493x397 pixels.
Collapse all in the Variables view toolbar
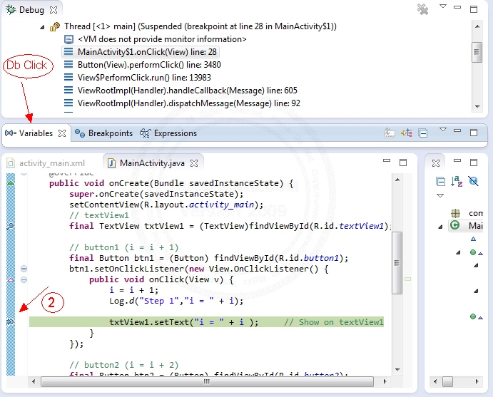423,133
